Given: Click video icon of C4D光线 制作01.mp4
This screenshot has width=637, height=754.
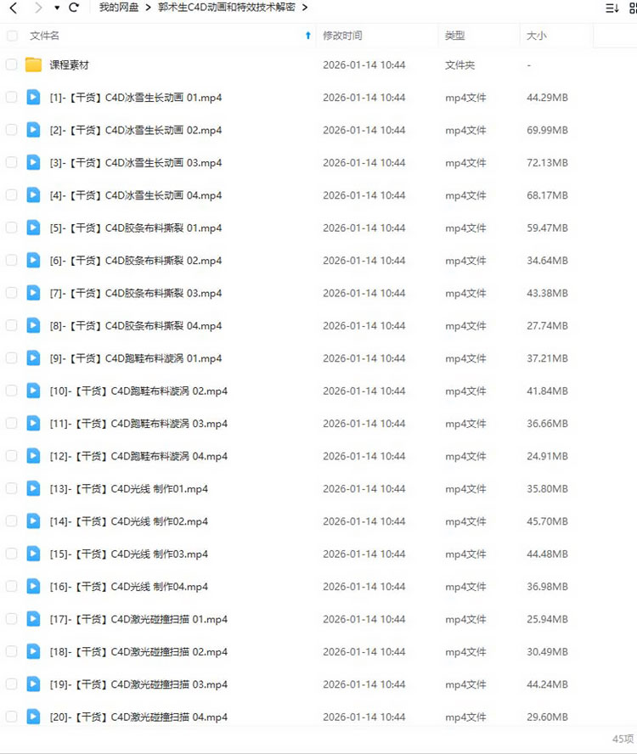Looking at the screenshot, I should [x=33, y=488].
